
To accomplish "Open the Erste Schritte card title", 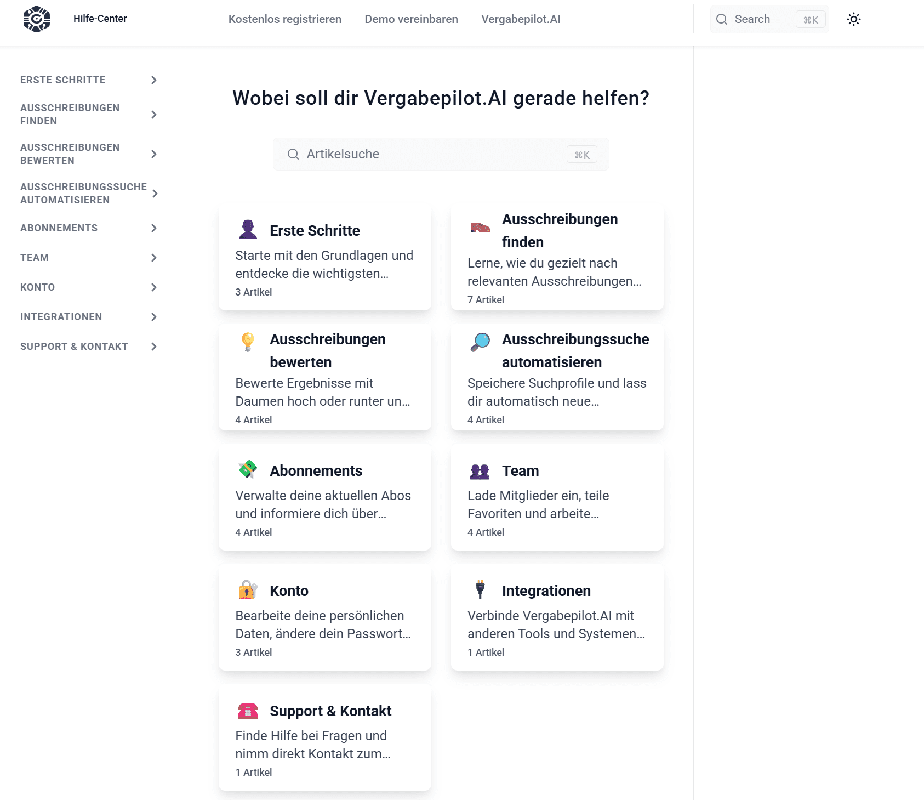I will 315,231.
